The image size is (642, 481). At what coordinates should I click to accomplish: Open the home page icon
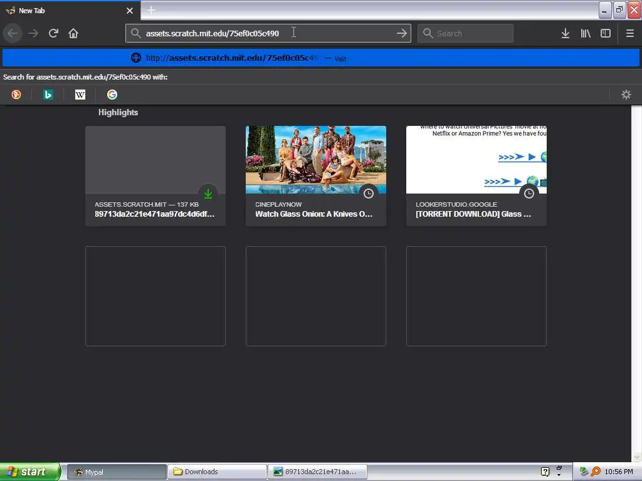click(73, 33)
